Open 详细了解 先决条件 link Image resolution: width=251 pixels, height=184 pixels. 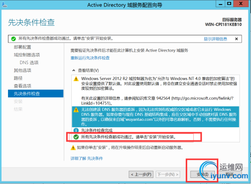(87, 158)
